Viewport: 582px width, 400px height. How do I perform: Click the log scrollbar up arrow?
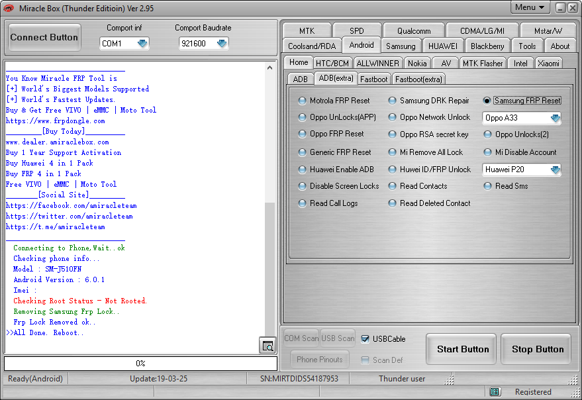(x=270, y=68)
